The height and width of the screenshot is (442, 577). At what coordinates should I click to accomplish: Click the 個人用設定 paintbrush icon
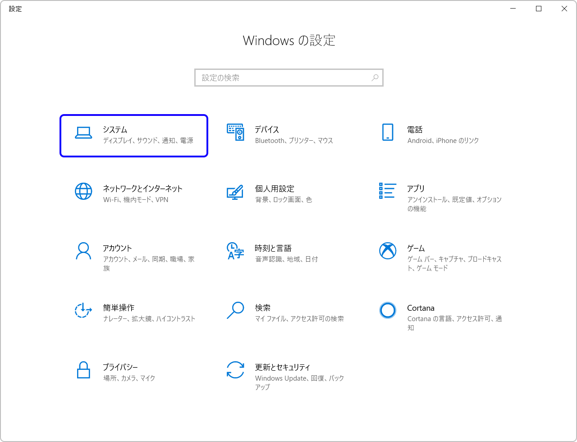pos(235,192)
